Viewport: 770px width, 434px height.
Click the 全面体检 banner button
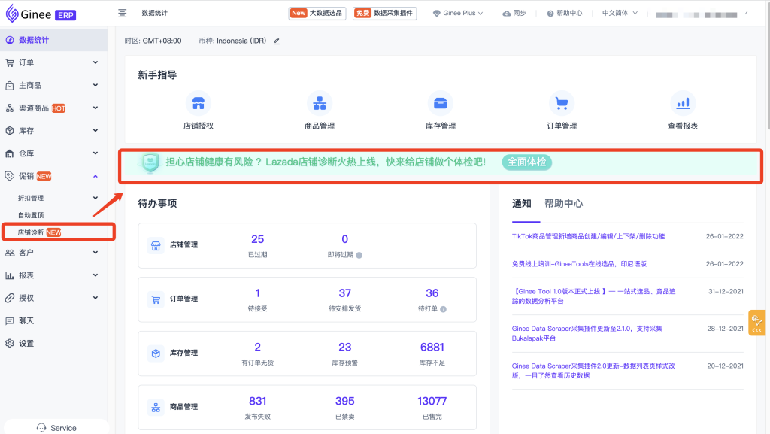coord(526,162)
